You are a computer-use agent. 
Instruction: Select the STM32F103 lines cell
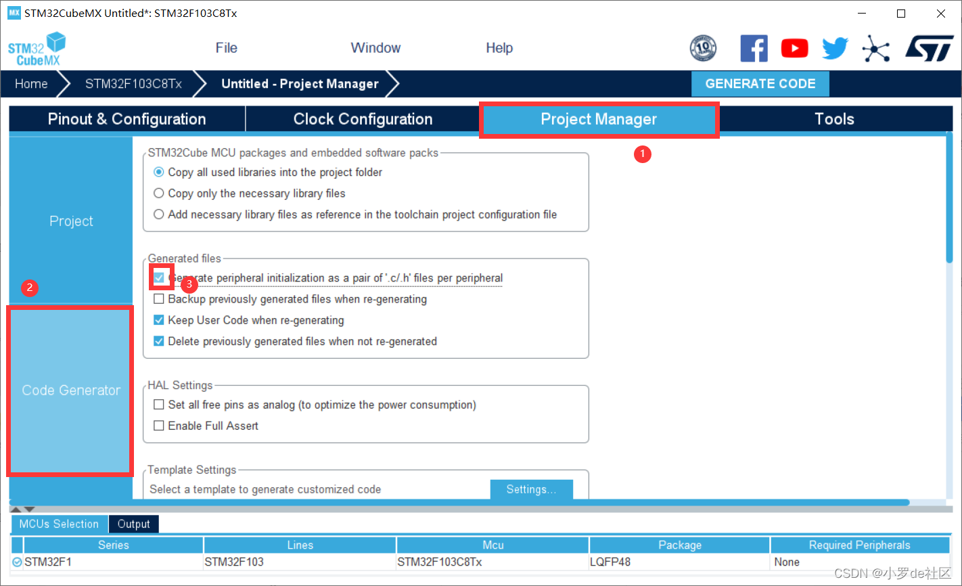pyautogui.click(x=300, y=562)
